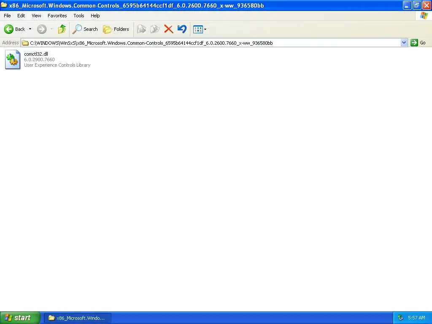
Task: Open the Edit menu
Action: 21,16
